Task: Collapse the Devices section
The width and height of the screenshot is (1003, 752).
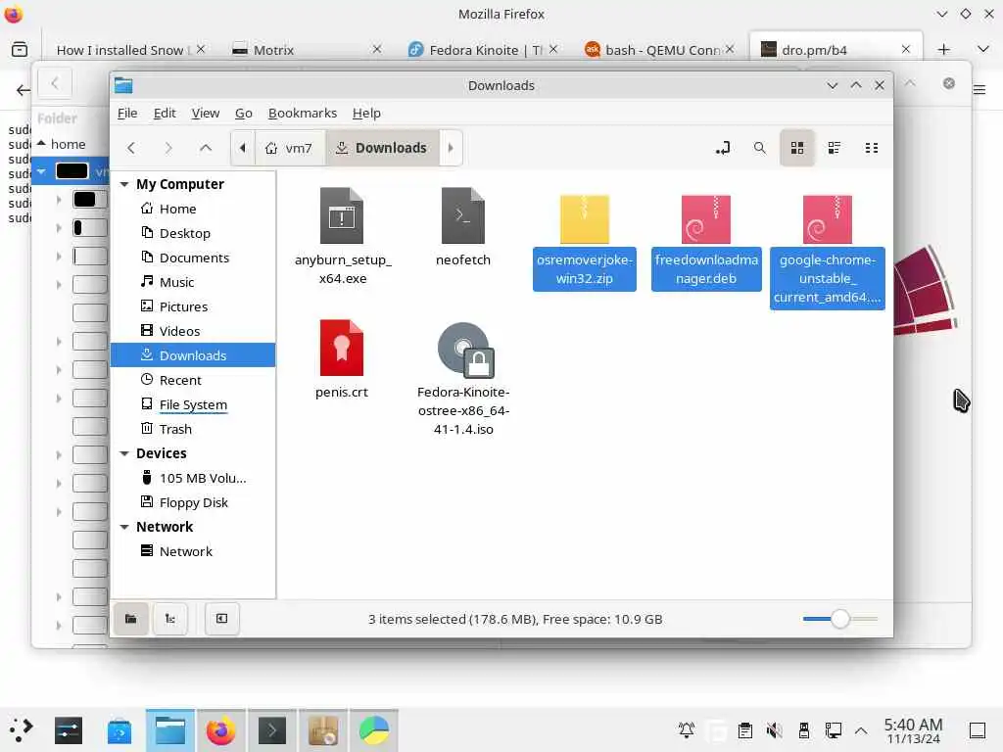Action: 124,453
